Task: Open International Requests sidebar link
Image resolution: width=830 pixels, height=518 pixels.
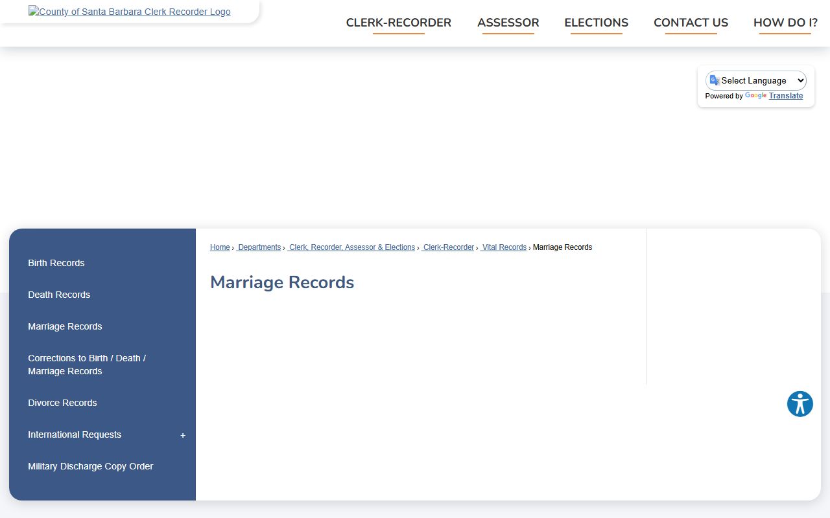Action: pos(75,434)
